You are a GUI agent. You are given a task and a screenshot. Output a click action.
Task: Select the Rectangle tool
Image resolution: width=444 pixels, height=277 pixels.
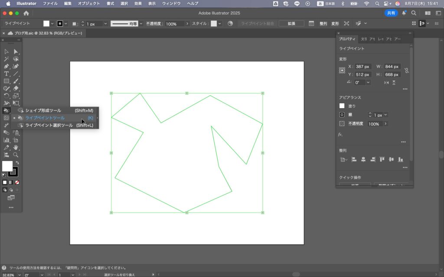coord(6,81)
